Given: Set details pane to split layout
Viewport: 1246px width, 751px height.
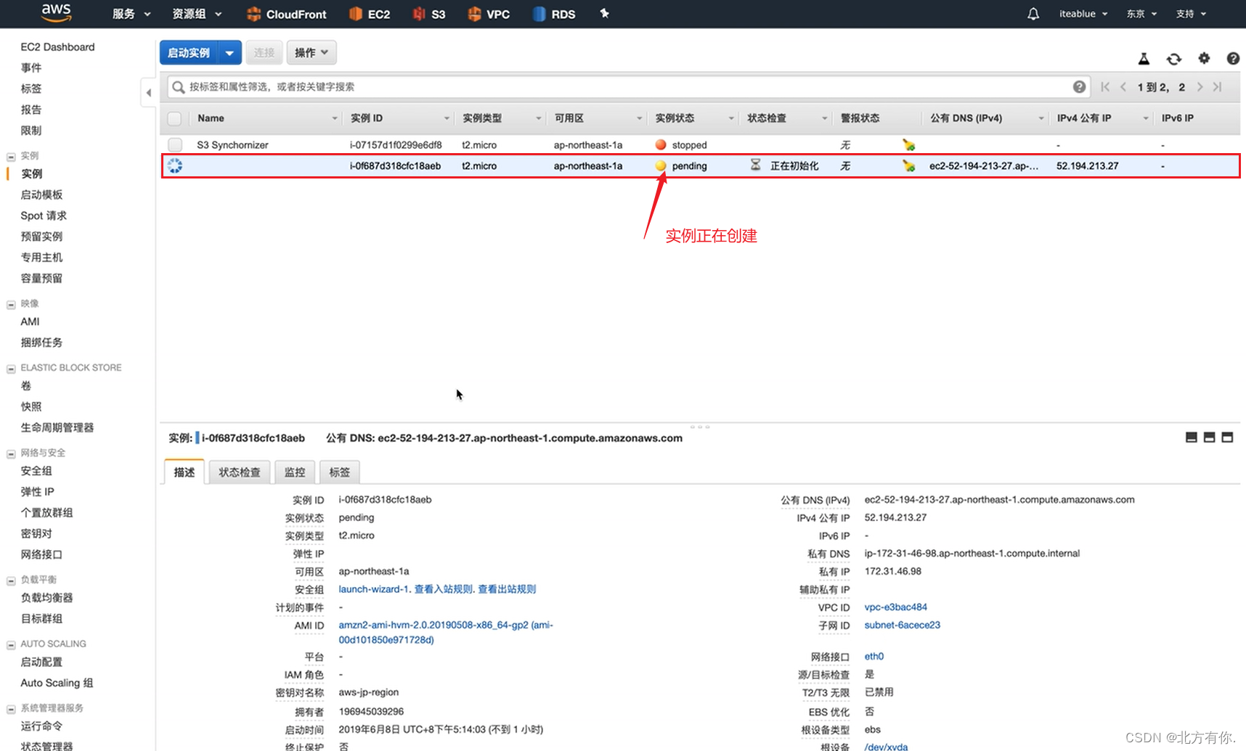Looking at the screenshot, I should [1210, 438].
